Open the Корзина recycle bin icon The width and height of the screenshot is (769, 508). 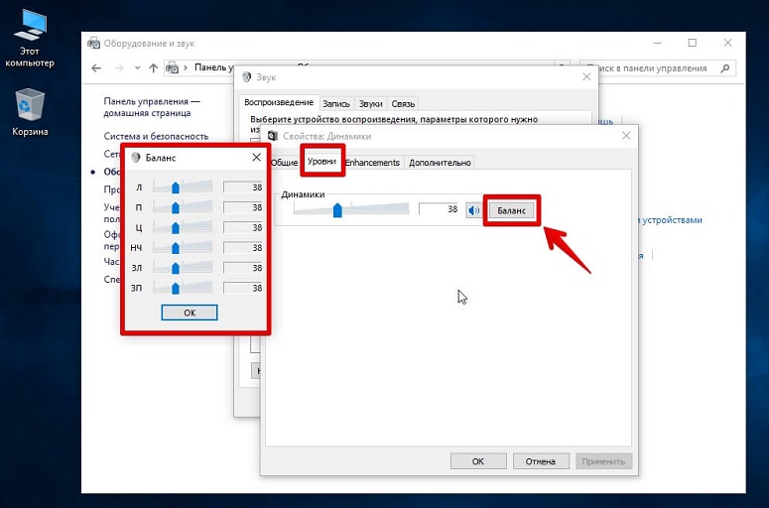click(x=30, y=112)
